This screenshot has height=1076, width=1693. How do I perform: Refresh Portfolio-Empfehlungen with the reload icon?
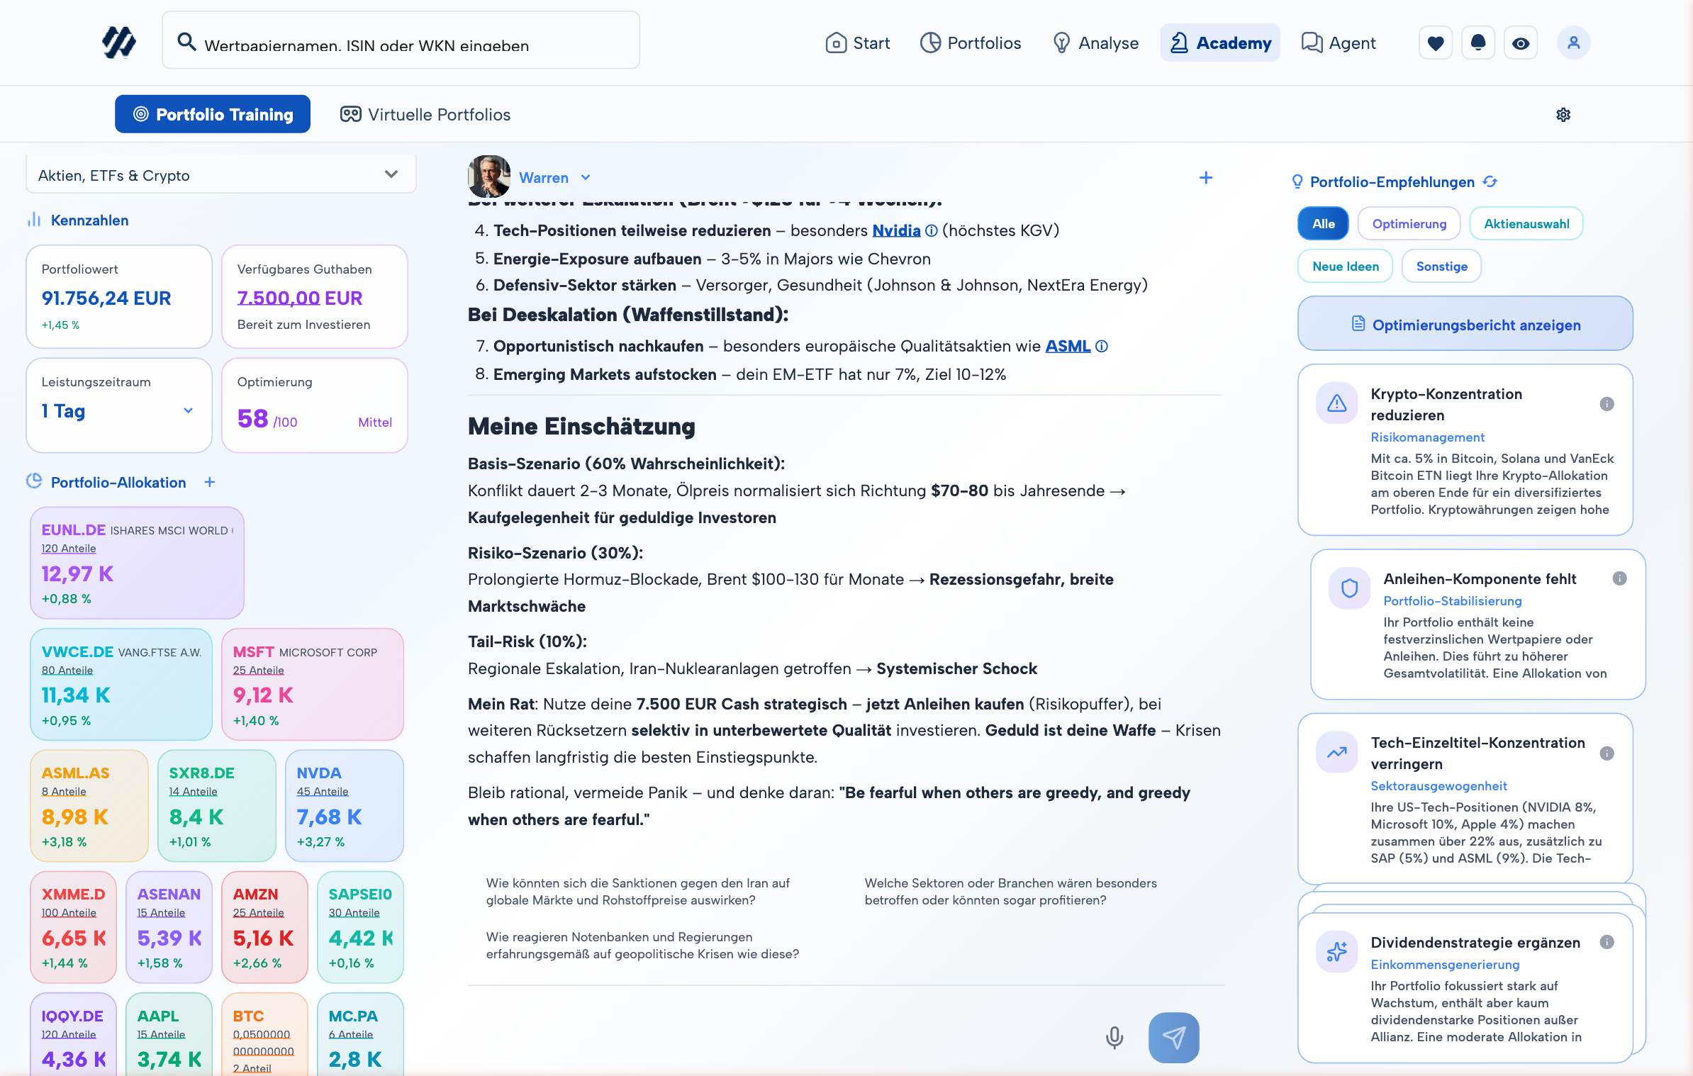click(1490, 181)
